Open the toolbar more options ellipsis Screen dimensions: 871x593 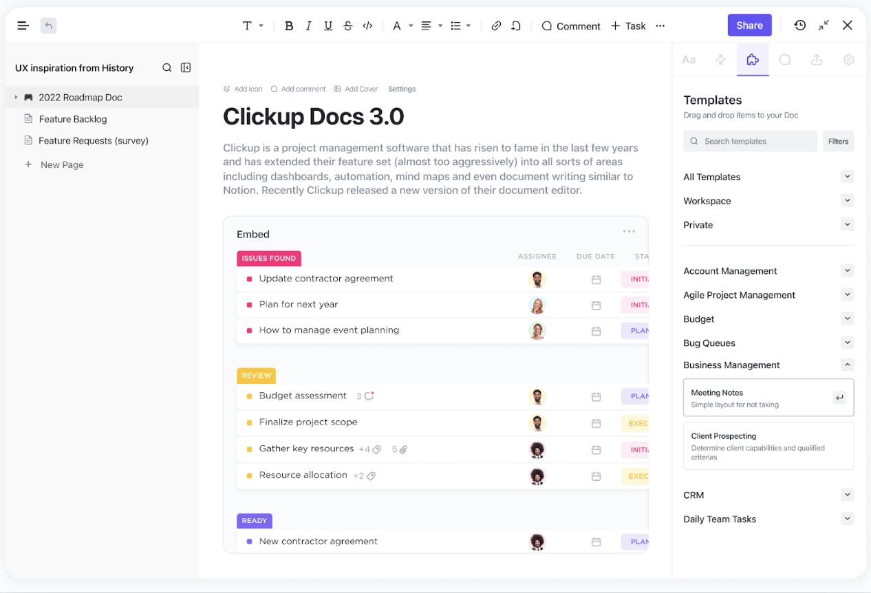[660, 26]
